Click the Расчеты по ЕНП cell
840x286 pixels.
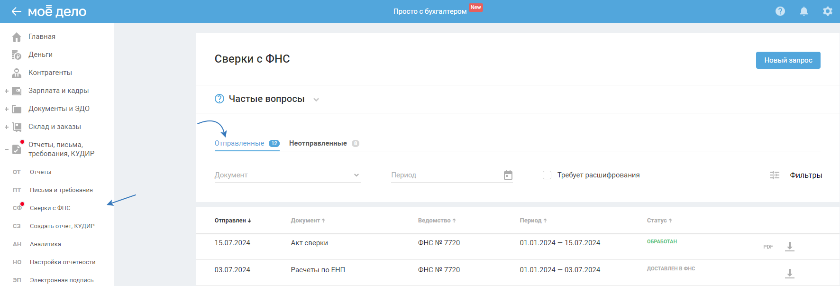click(x=318, y=270)
